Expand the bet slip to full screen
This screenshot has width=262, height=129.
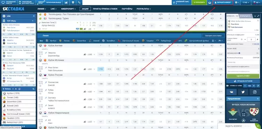[x=258, y=16]
